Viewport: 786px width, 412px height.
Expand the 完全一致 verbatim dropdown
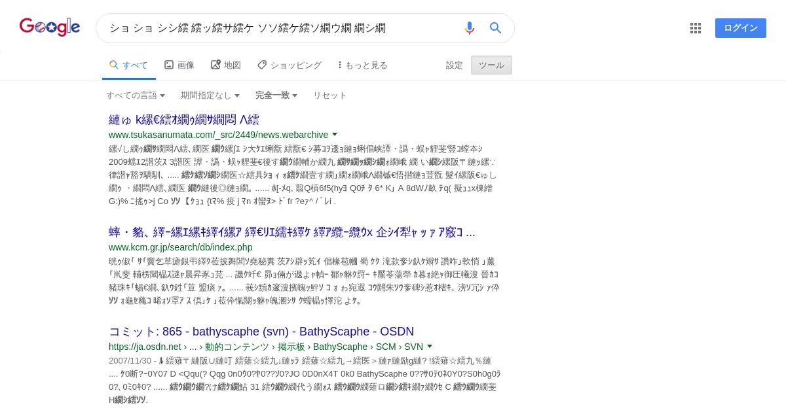276,95
